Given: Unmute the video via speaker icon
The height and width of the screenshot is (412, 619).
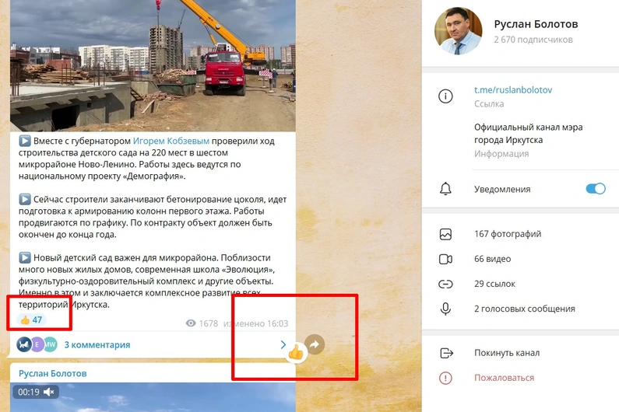Looking at the screenshot, I should coord(49,392).
